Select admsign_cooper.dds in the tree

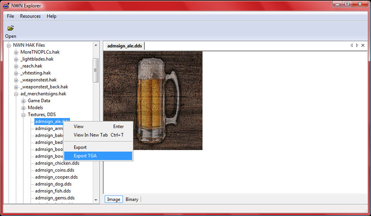click(x=56, y=177)
